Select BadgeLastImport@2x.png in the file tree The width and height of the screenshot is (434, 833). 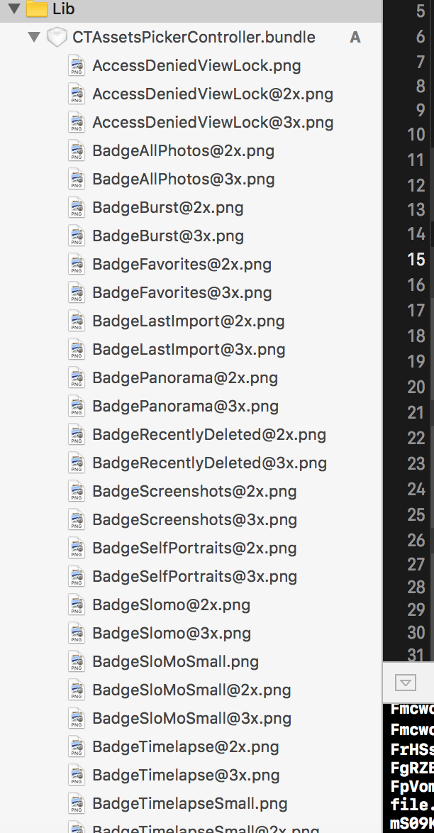[188, 321]
